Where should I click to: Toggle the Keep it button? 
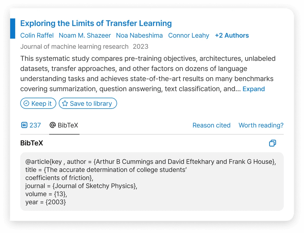point(38,103)
